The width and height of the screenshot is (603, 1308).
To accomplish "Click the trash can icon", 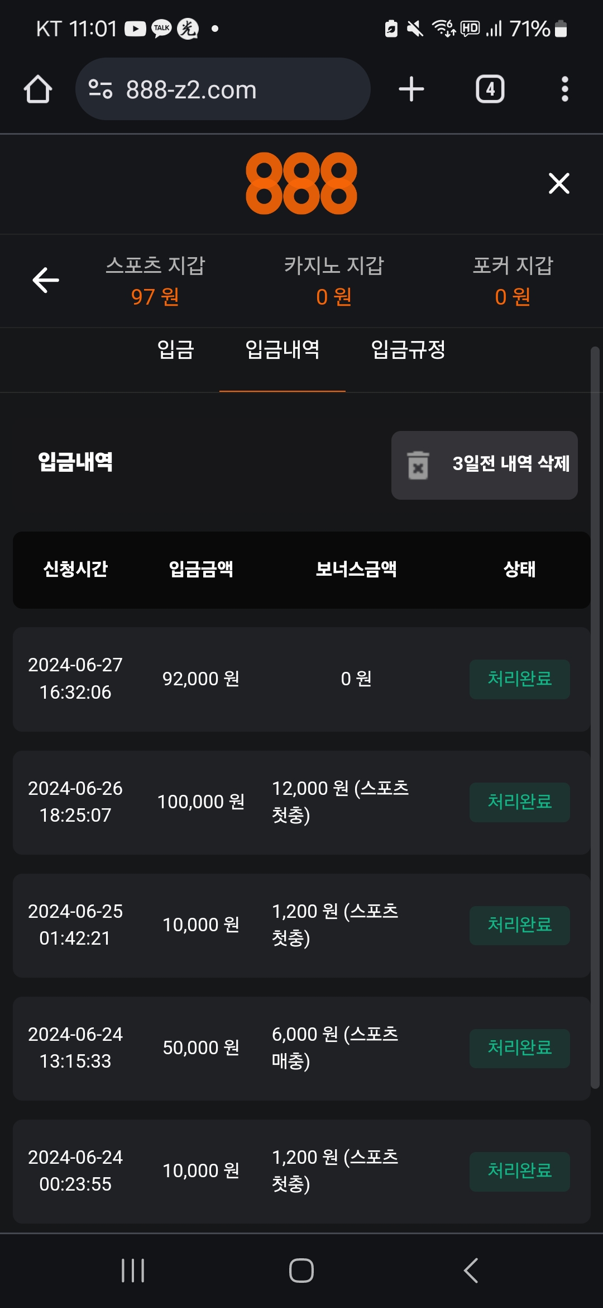I will 418,465.
